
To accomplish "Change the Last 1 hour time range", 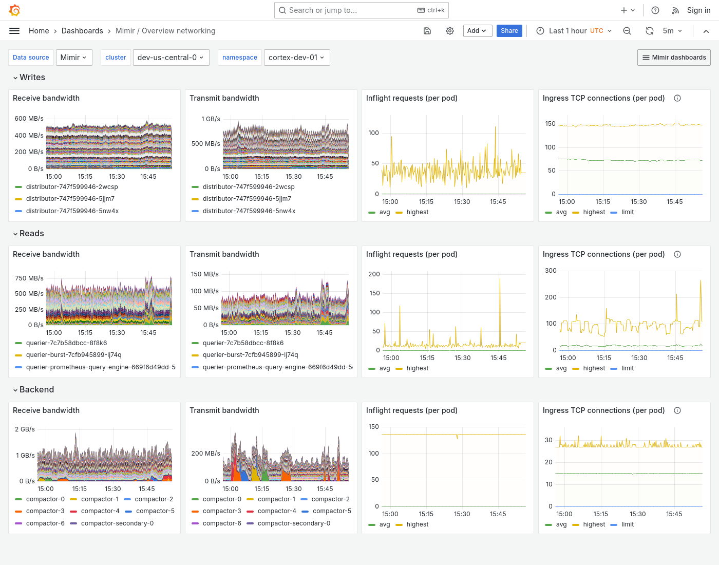I will click(x=569, y=31).
